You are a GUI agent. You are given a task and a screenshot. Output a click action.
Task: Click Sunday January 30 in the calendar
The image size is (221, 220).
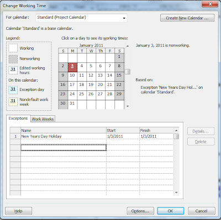click(63, 104)
